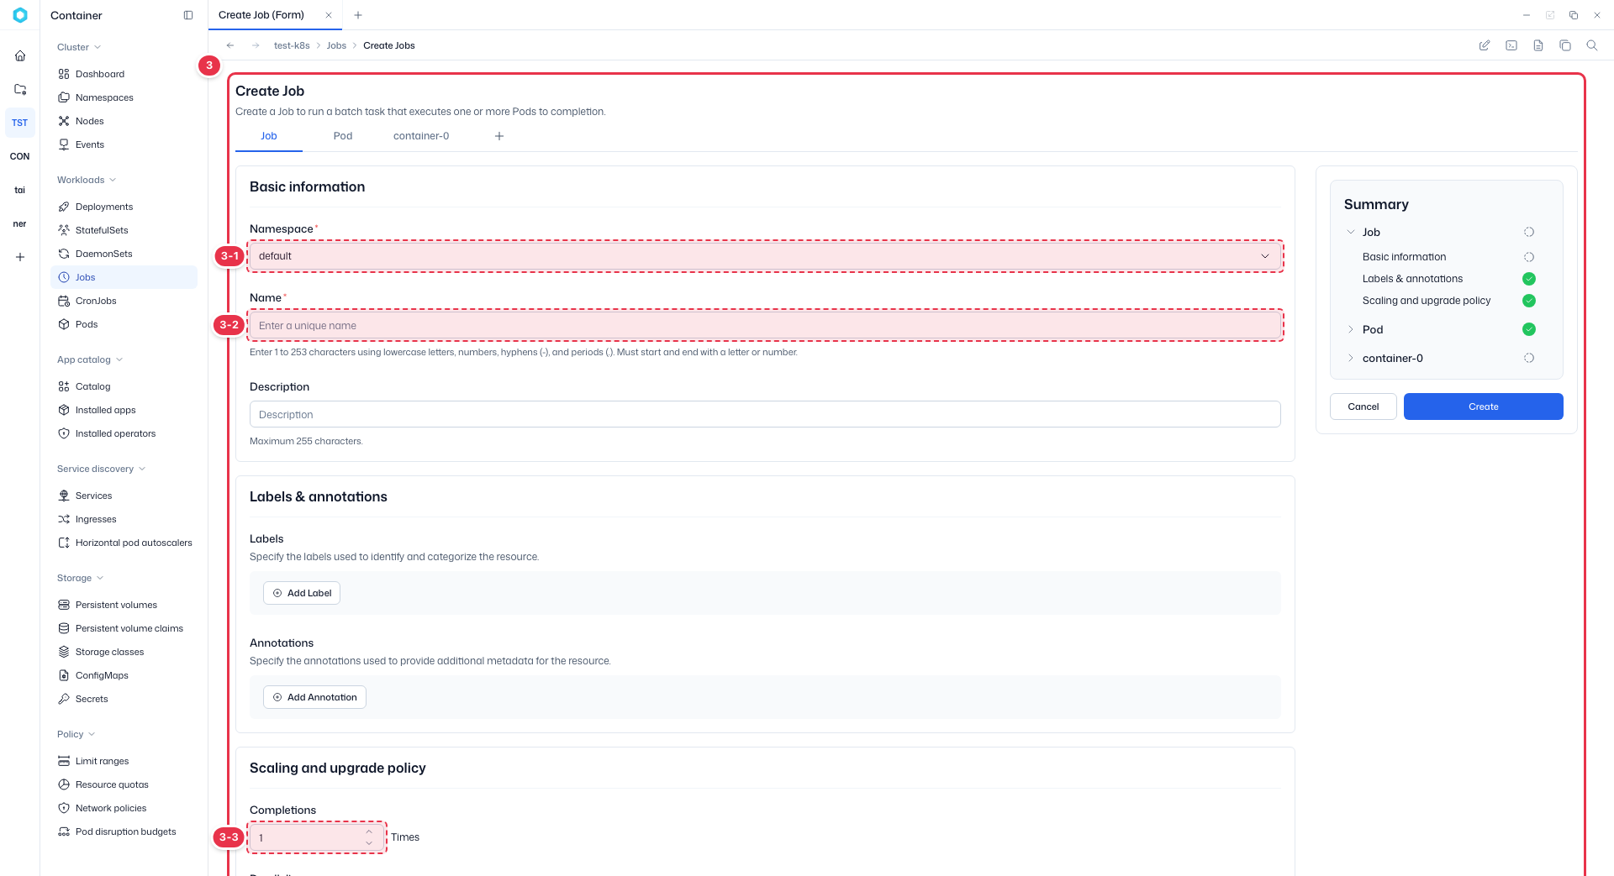Click the Cancel button
The image size is (1614, 876).
(1363, 407)
